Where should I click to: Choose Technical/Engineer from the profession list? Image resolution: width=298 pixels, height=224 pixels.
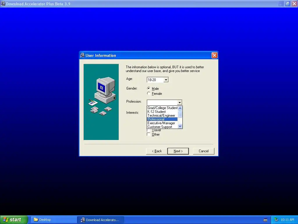click(162, 116)
